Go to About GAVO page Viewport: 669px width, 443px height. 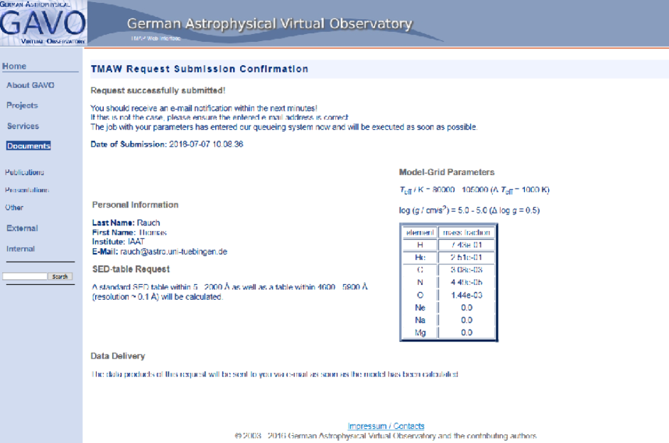pos(30,85)
